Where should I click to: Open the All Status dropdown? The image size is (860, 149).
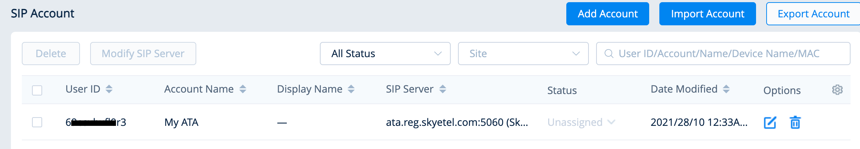coord(385,54)
